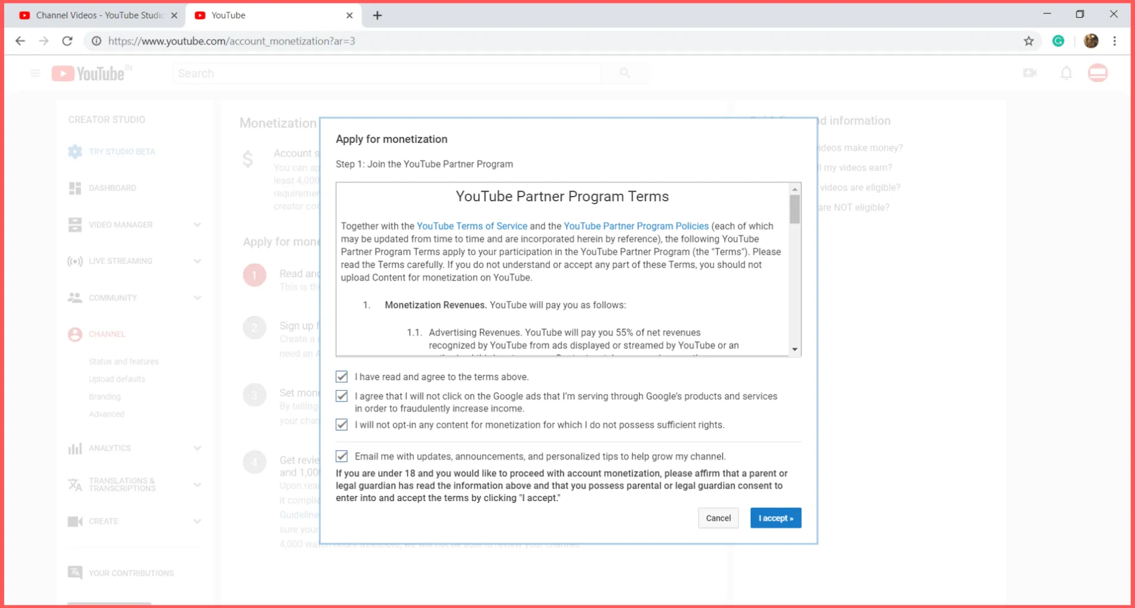Click the Dashboard grid icon

pos(75,188)
